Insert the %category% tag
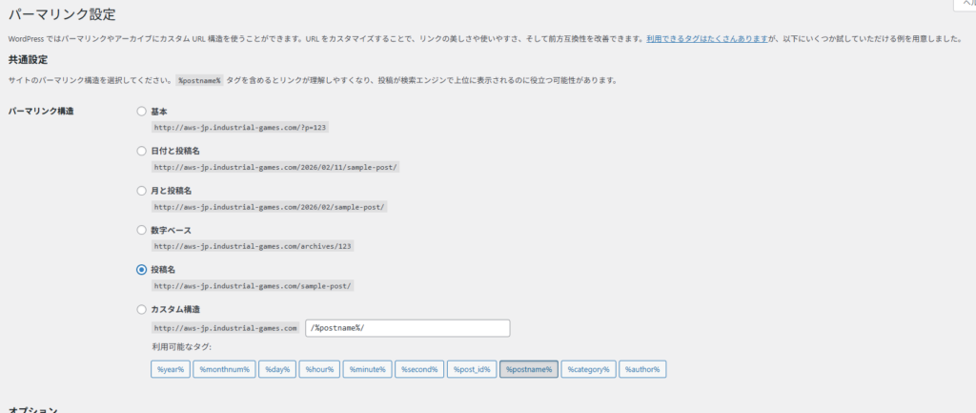The width and height of the screenshot is (976, 413). tap(590, 369)
